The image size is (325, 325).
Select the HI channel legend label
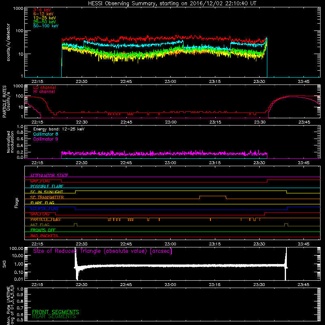pos(44,92)
